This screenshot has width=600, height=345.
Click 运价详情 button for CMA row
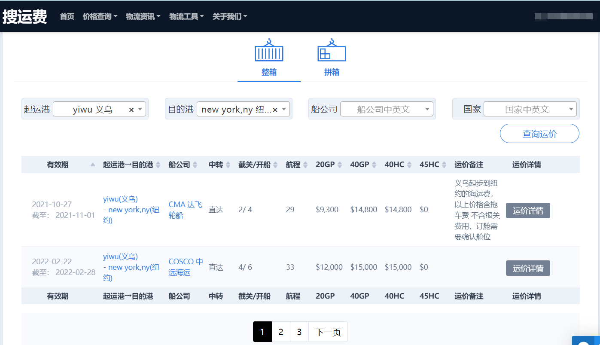tap(528, 211)
